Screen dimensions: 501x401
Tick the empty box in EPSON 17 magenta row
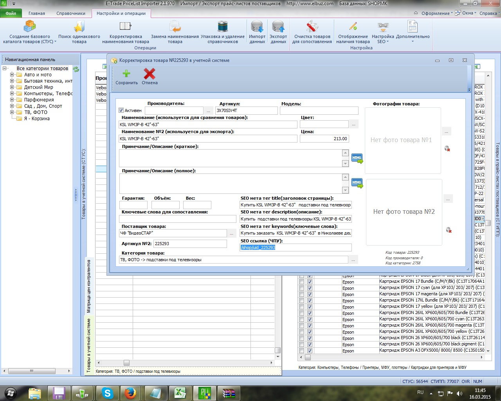tap(301, 294)
